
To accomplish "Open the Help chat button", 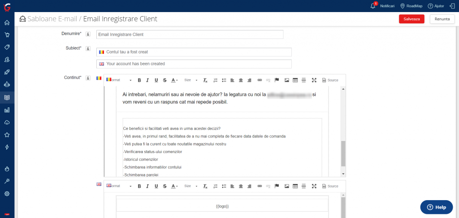I will [x=437, y=207].
